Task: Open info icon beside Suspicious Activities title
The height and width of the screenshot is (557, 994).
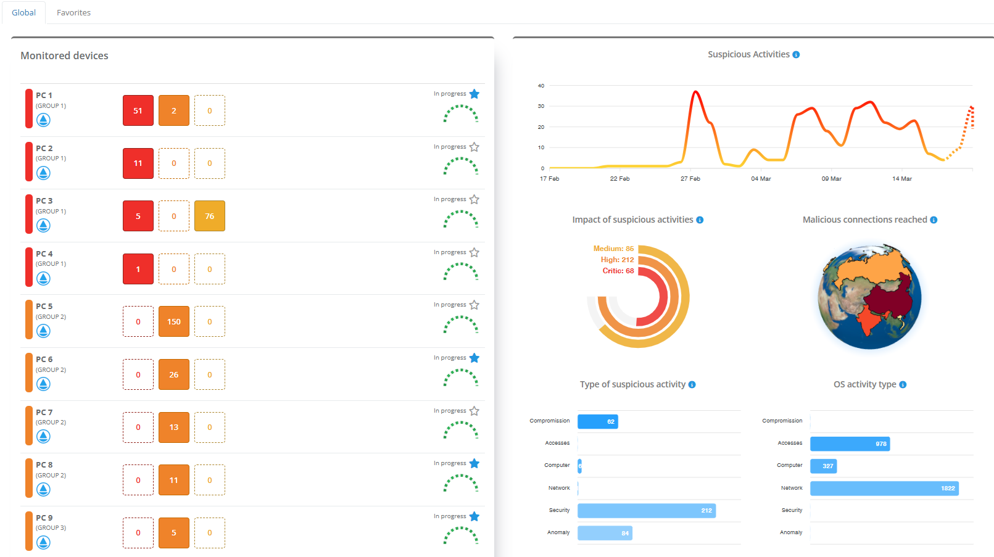Action: (x=796, y=55)
